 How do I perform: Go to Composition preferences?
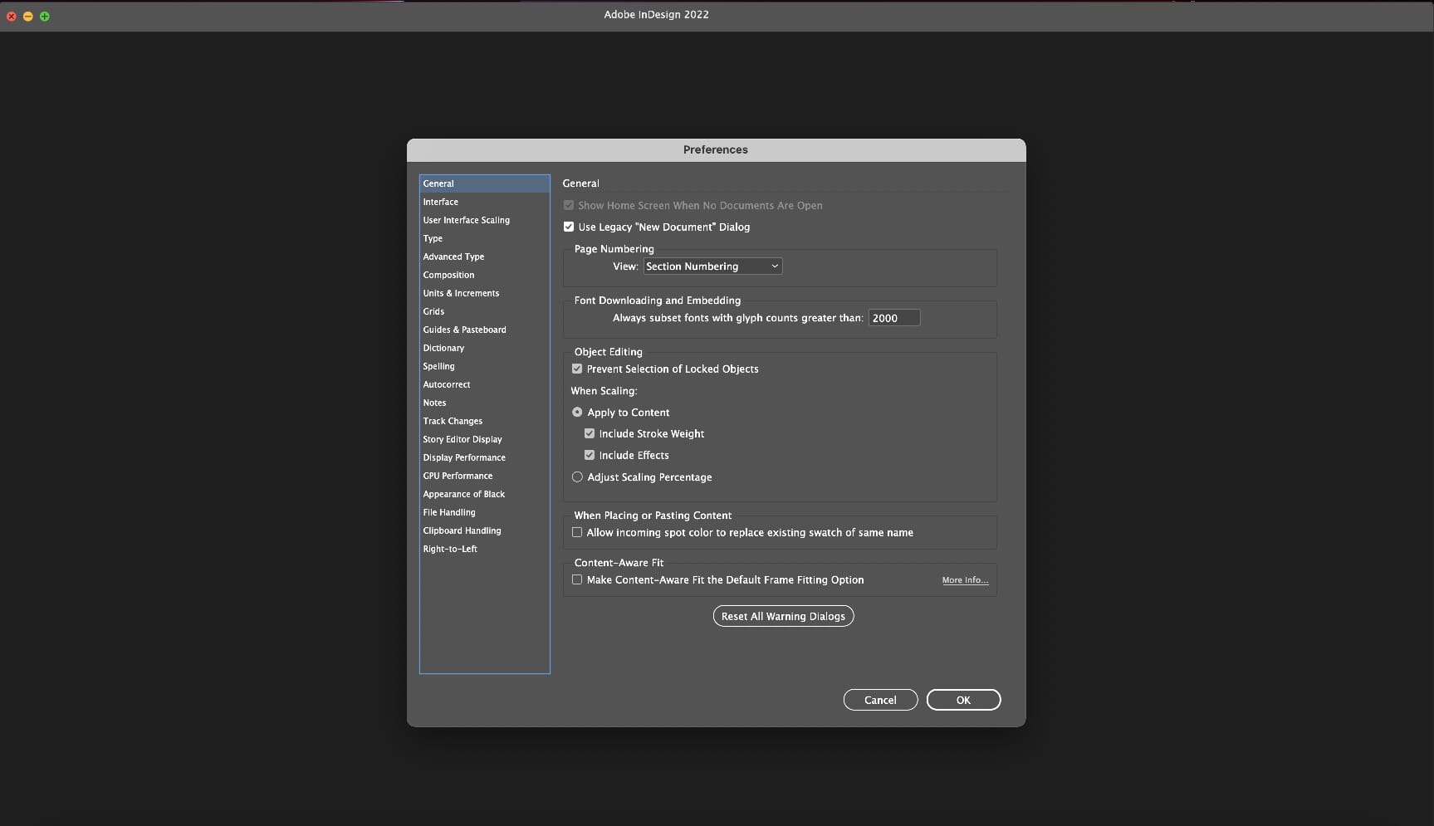pyautogui.click(x=485, y=275)
